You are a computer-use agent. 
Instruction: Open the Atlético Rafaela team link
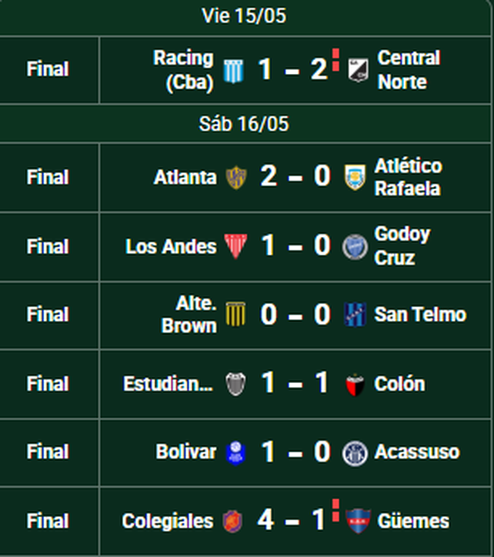408,177
